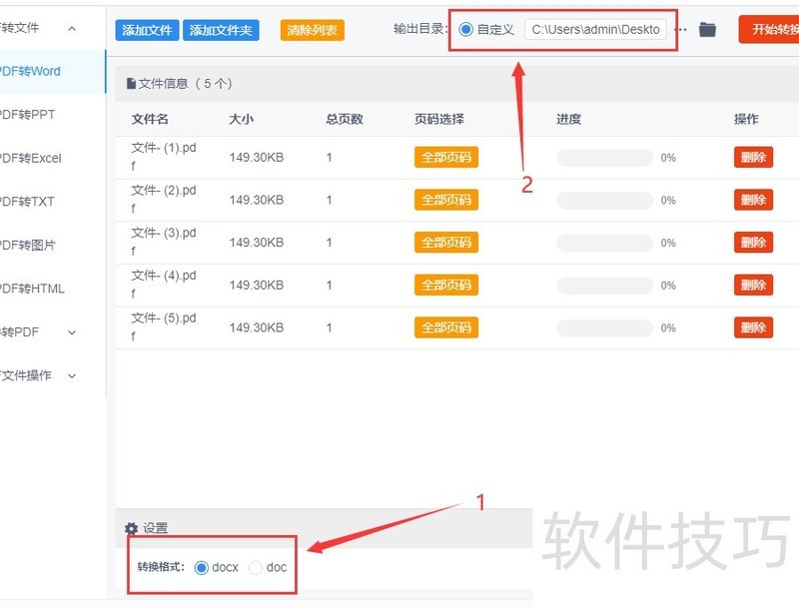Click progress bar of 文件- (1).pdf
The height and width of the screenshot is (607, 799).
coord(605,158)
